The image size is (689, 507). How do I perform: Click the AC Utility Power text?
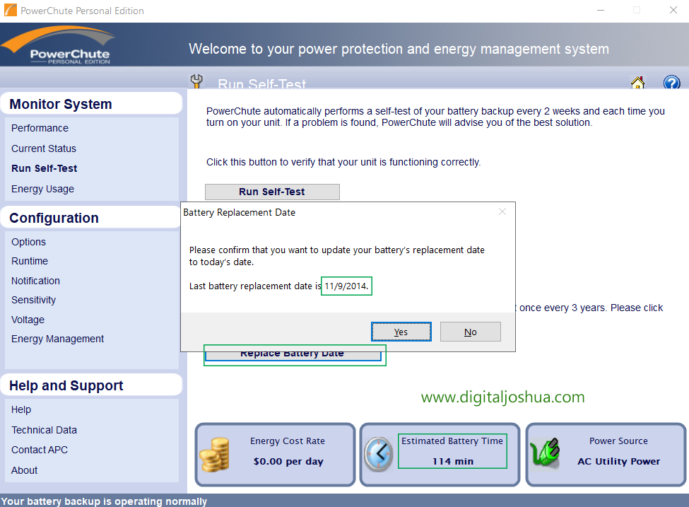click(x=619, y=461)
